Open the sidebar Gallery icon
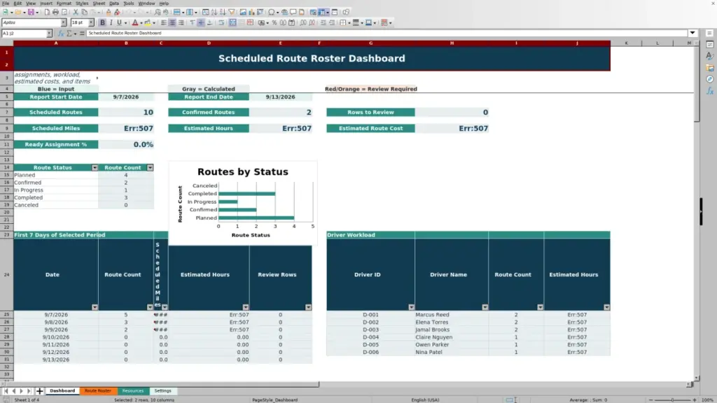This screenshot has width=717, height=403. click(710, 68)
